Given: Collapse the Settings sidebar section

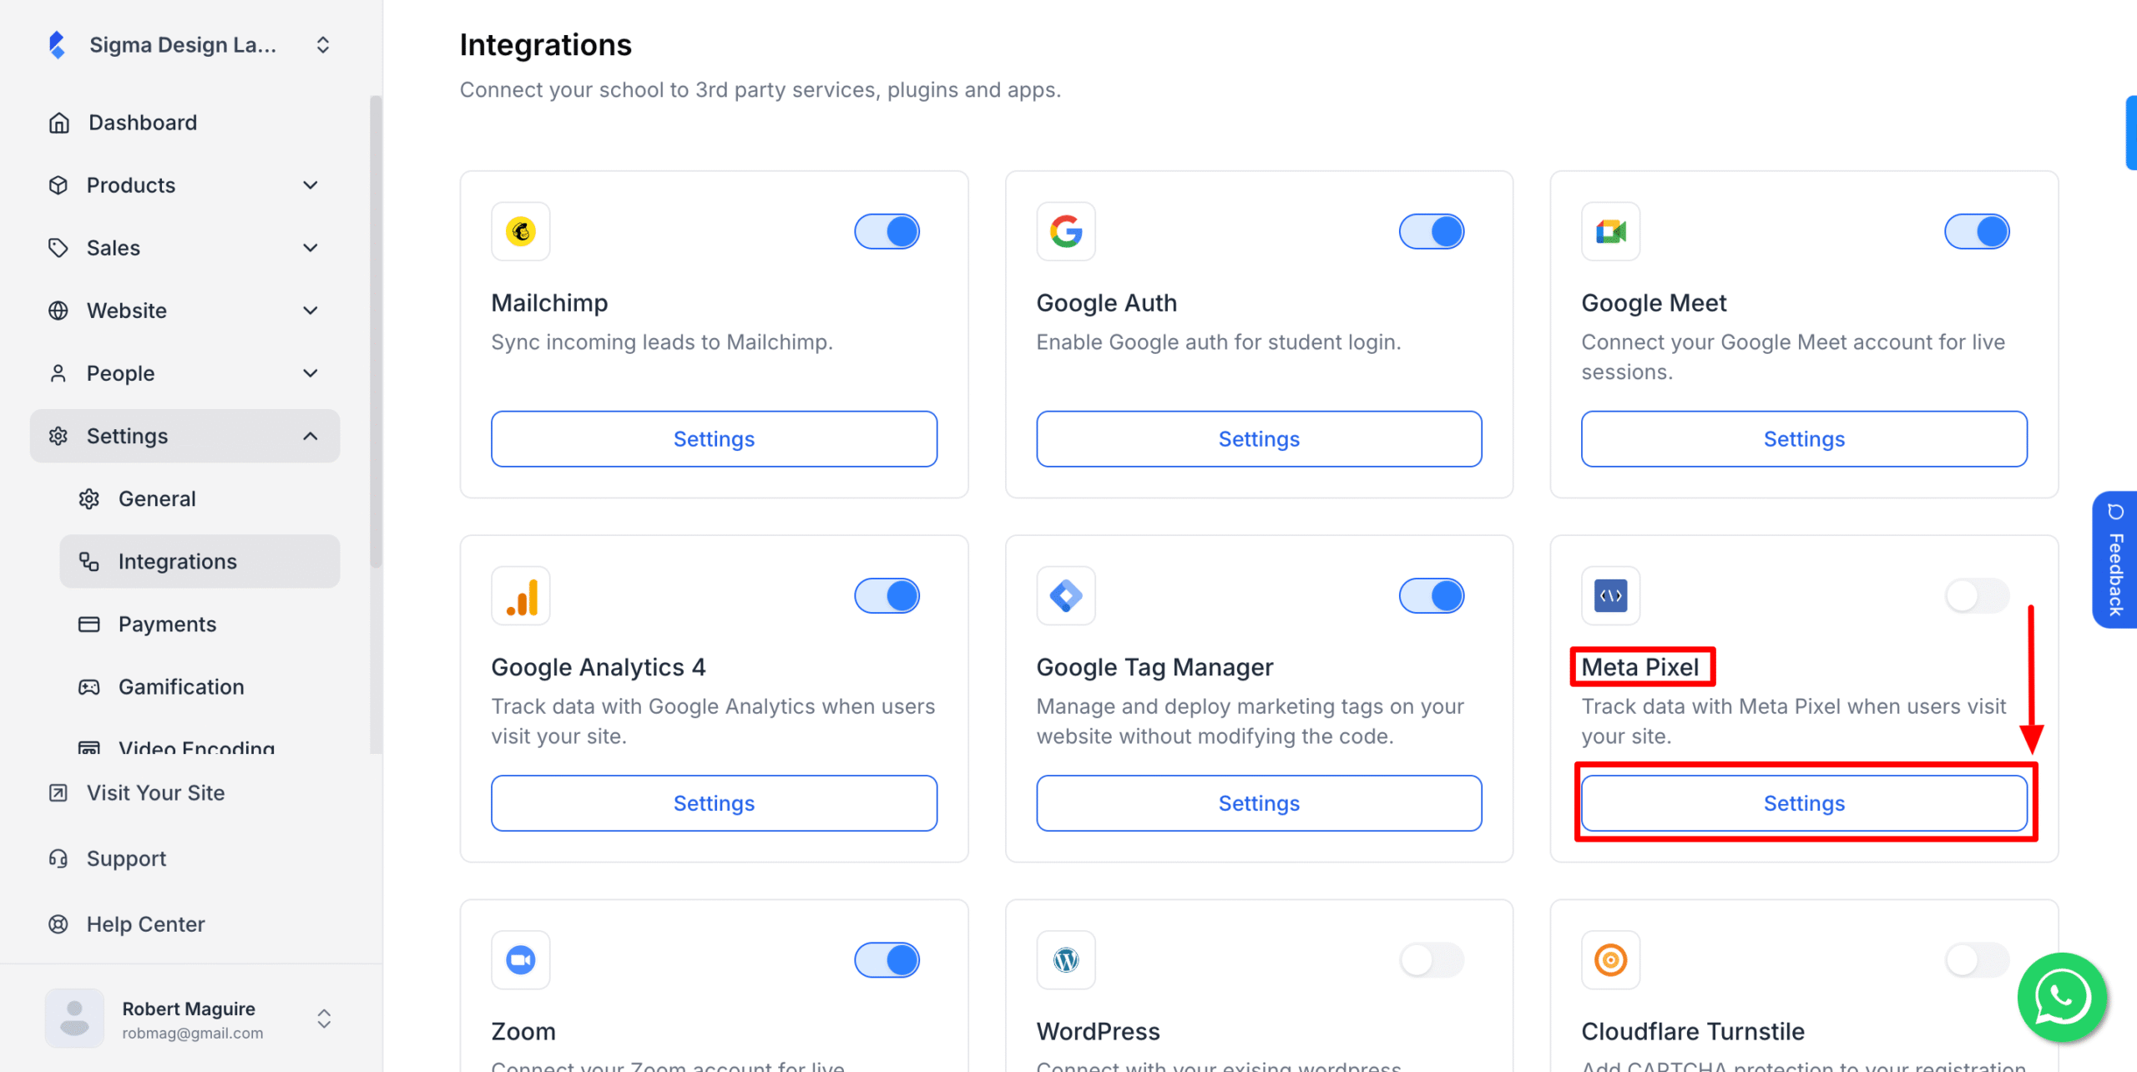Looking at the screenshot, I should [x=311, y=436].
